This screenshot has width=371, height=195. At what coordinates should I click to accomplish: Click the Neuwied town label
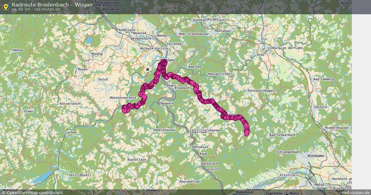coord(140,33)
